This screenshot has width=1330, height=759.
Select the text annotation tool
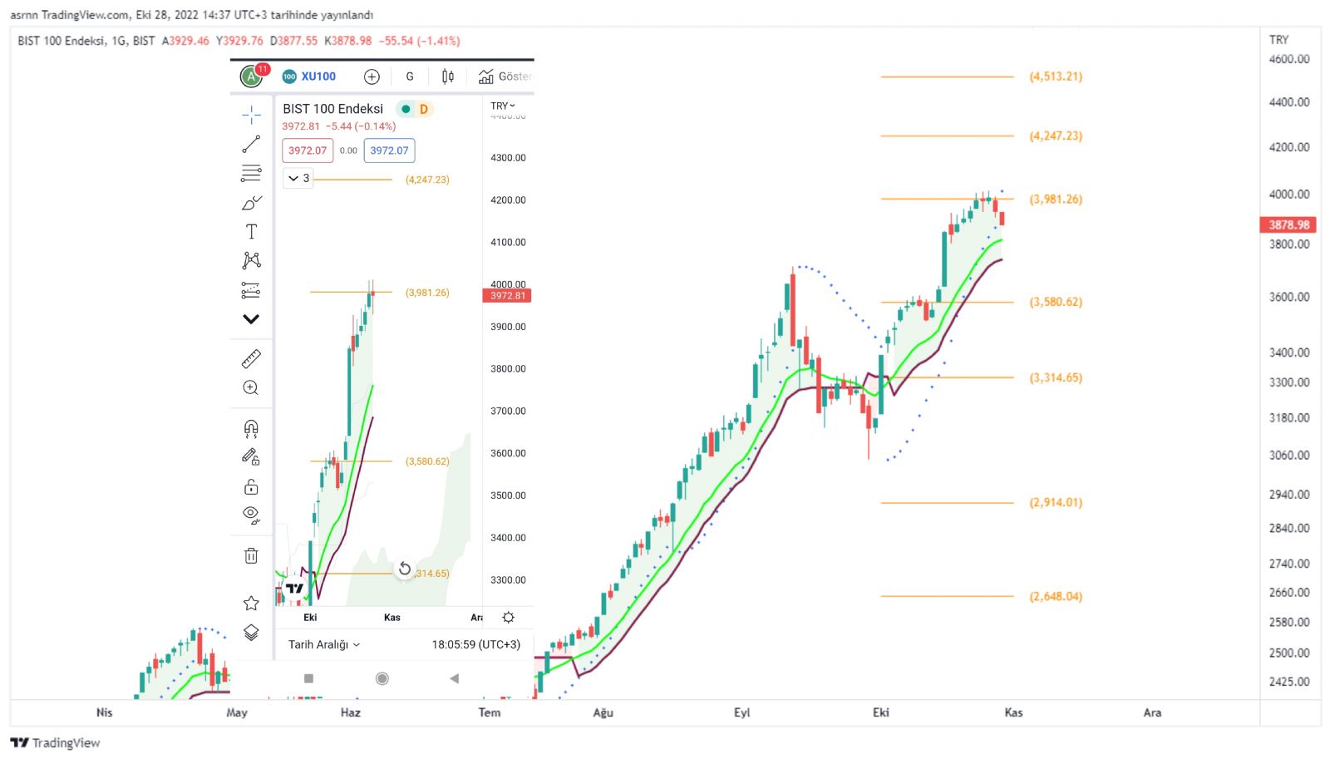tap(251, 231)
